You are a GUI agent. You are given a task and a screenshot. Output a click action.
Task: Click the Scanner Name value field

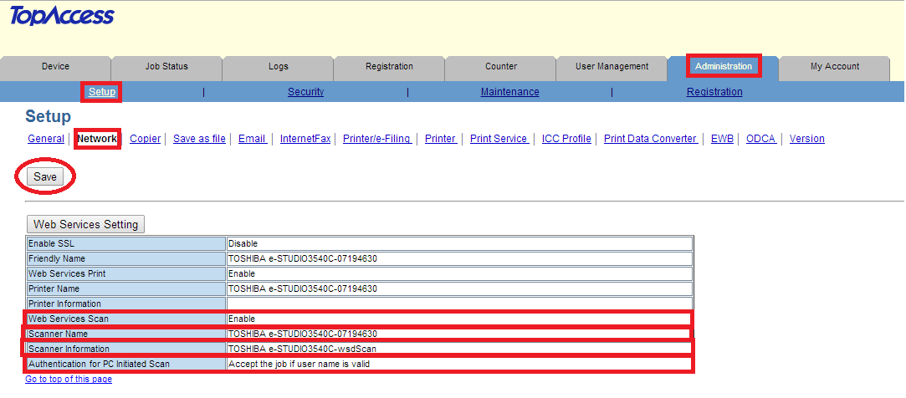[x=458, y=334]
